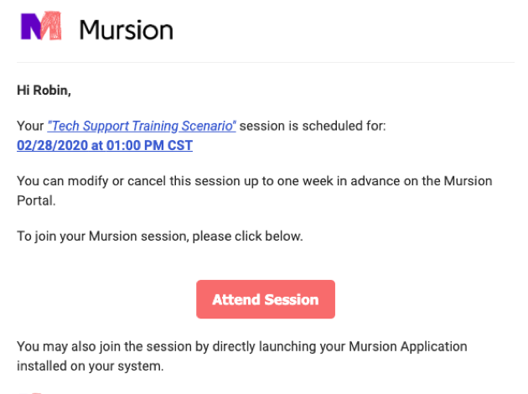Screen dimensions: 528x394
Task: Click the word "Your" before the scenario link
Action: point(30,126)
